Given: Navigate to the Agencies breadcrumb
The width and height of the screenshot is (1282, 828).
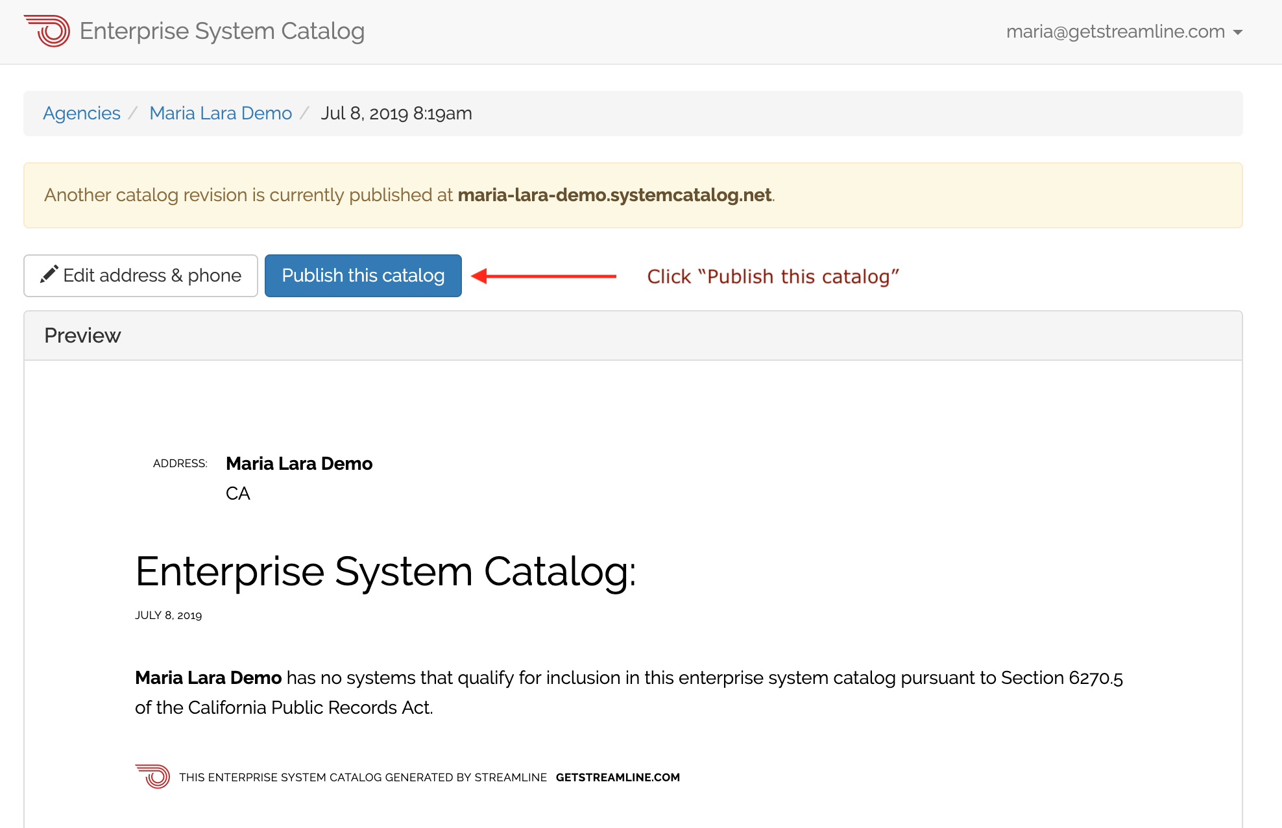Looking at the screenshot, I should click(81, 113).
